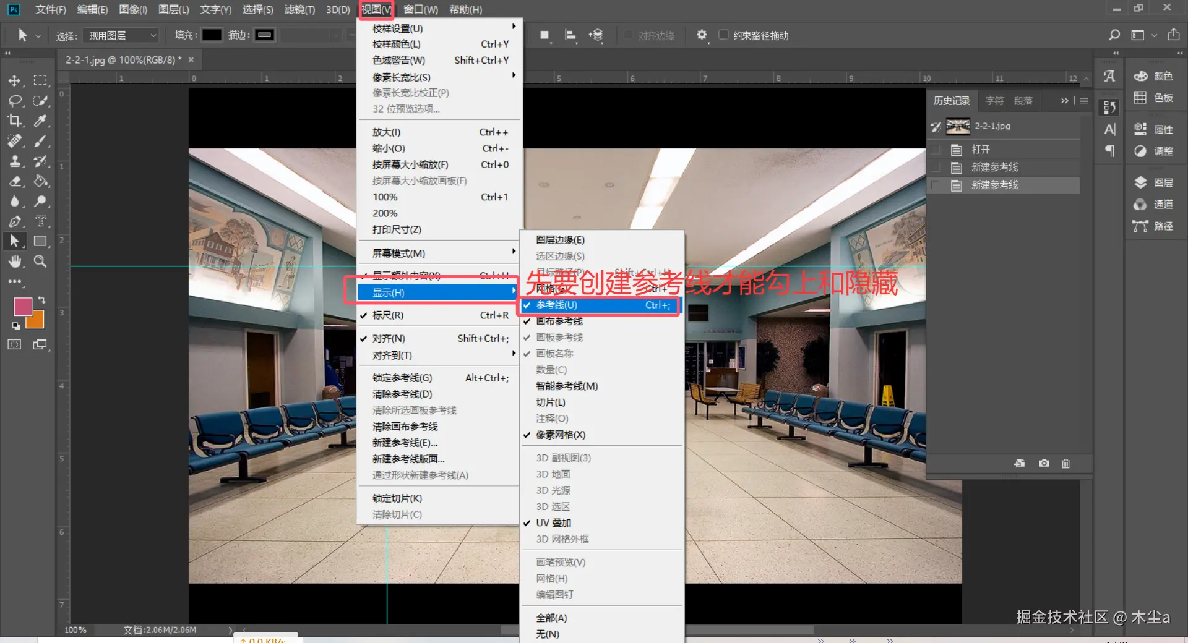Select the Zoom tool
The image size is (1188, 643).
tap(40, 262)
